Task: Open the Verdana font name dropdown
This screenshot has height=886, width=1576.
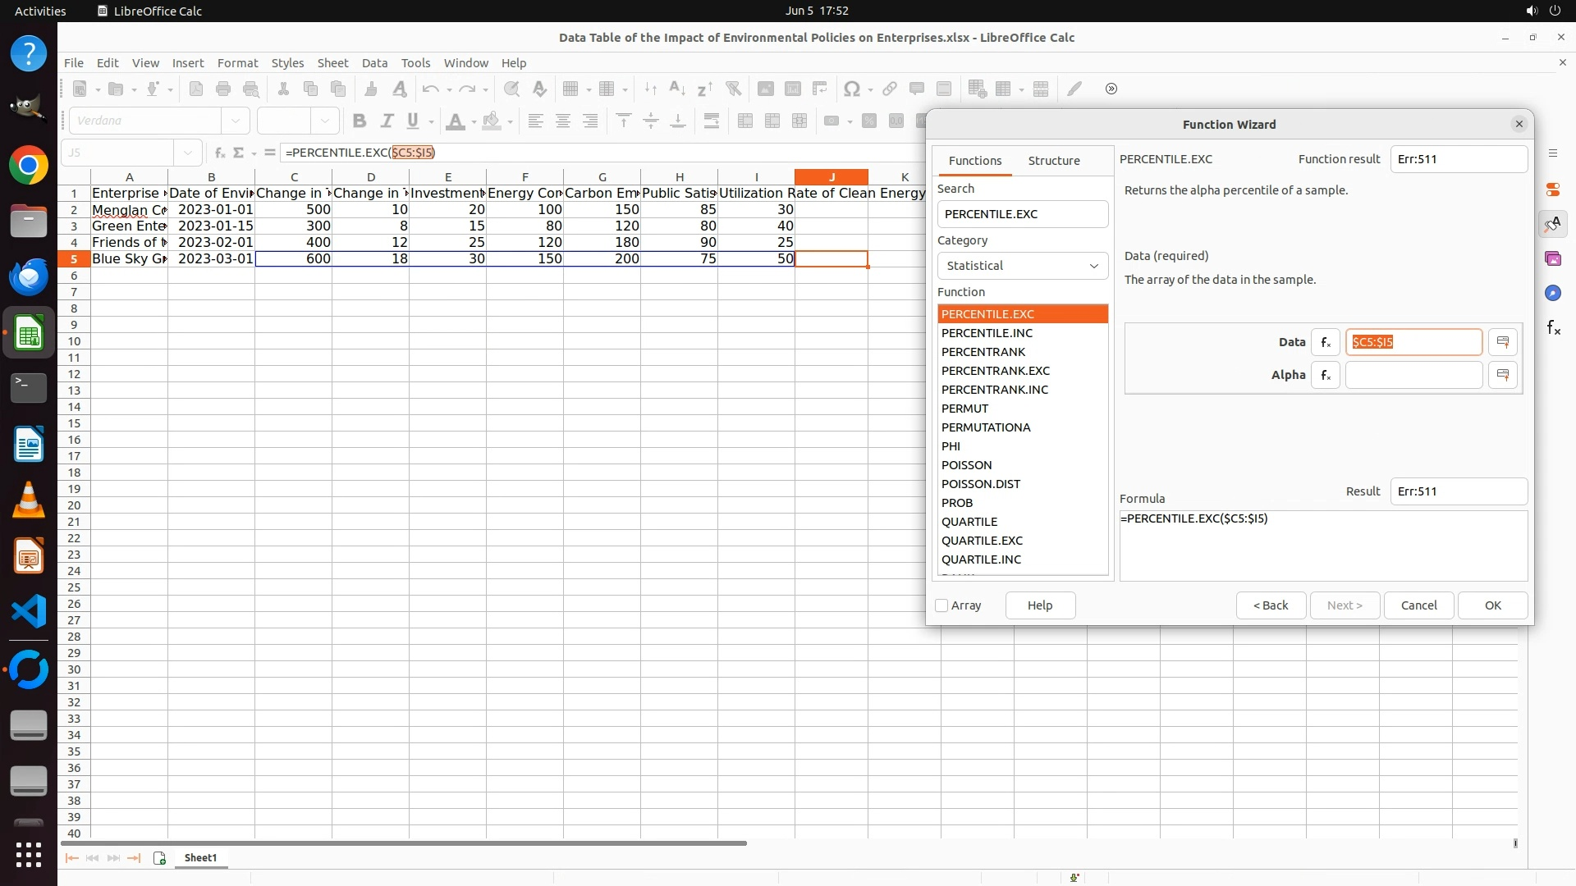Action: point(236,121)
